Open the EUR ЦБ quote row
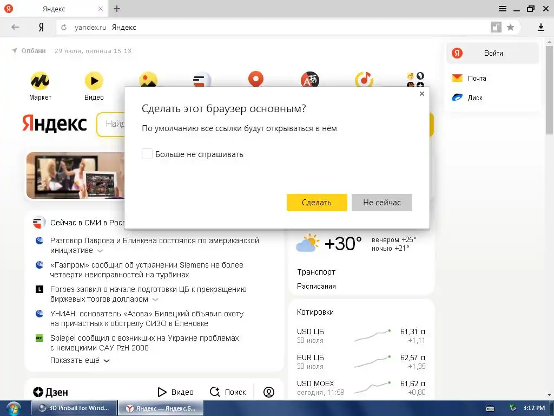Viewport: 554px width, 416px height. (x=361, y=362)
